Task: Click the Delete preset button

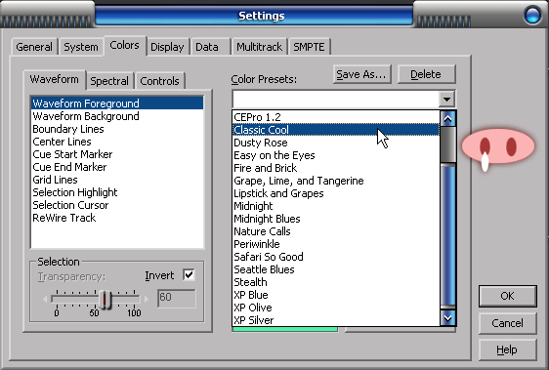Action: [426, 74]
